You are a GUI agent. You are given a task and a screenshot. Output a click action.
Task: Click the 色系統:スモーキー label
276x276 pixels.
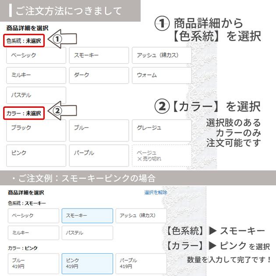(27, 203)
